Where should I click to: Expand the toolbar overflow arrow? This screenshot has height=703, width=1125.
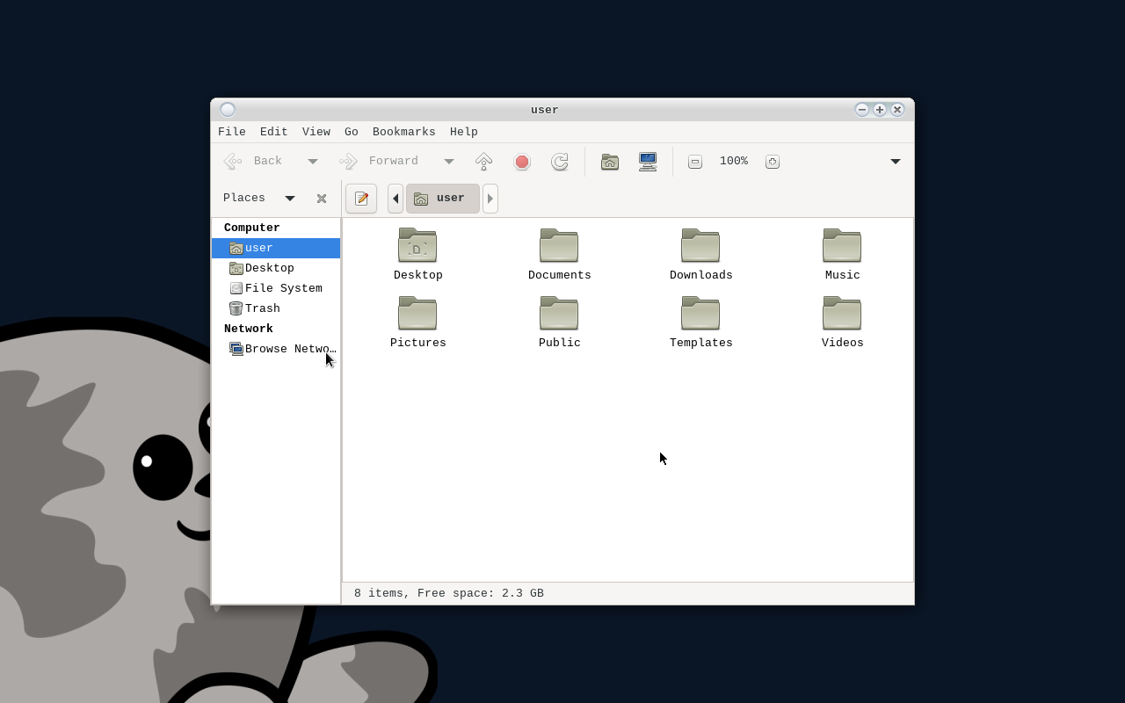tap(896, 162)
